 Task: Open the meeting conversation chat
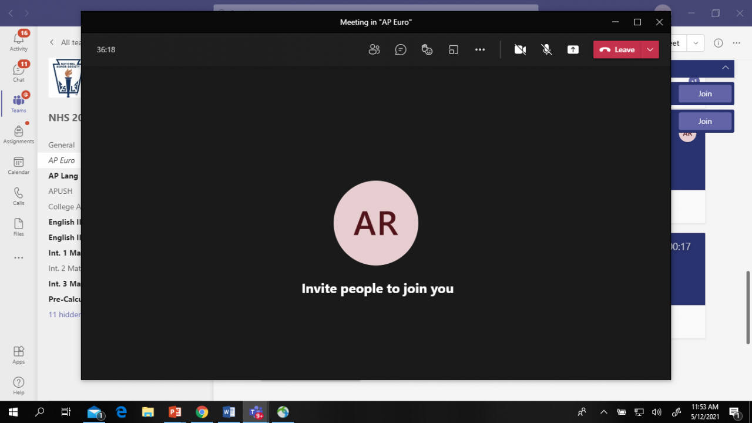[x=401, y=50]
